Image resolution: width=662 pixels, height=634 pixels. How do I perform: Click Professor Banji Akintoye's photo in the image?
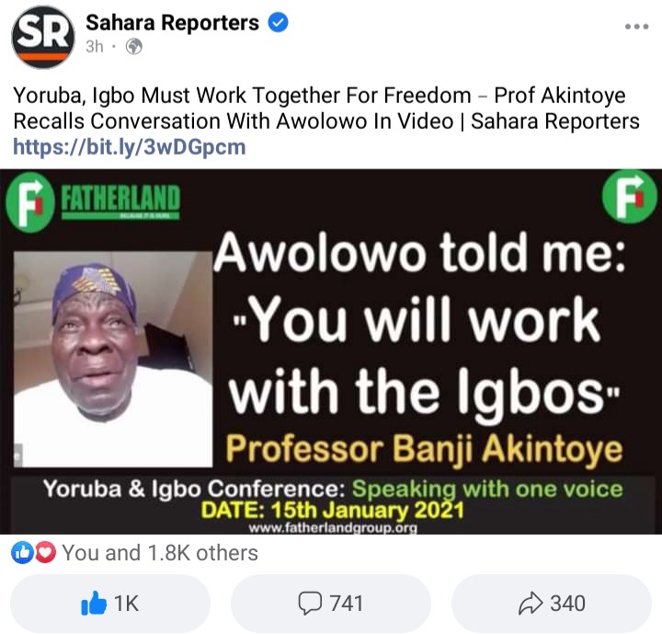click(x=113, y=359)
